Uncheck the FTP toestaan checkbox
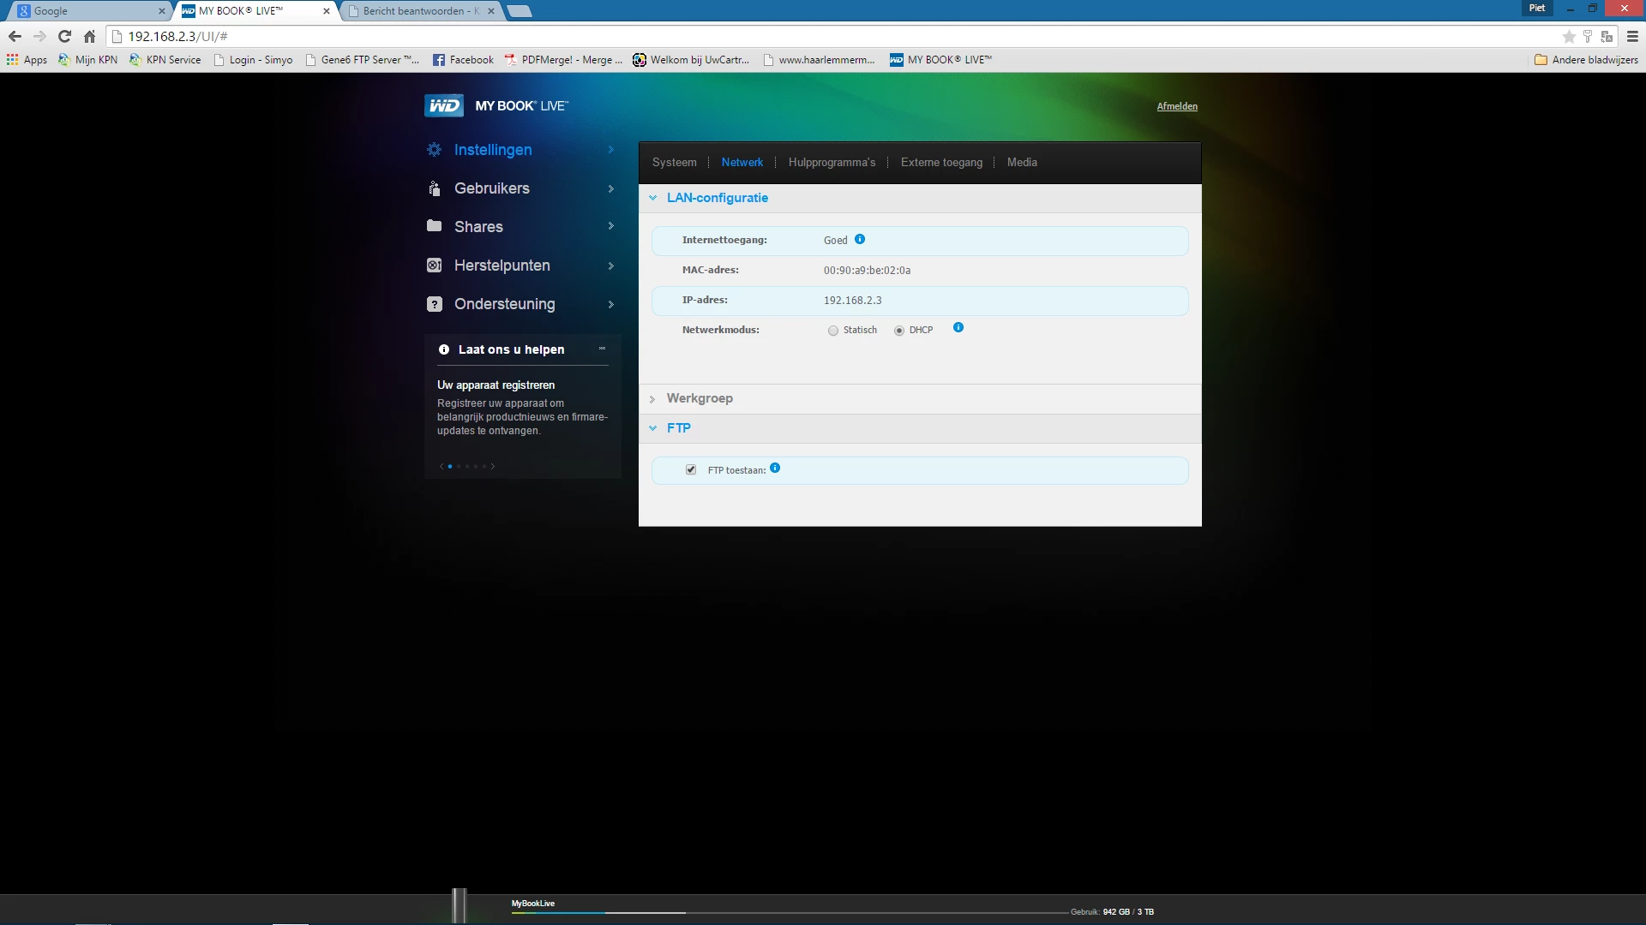This screenshot has width=1646, height=925. [691, 470]
